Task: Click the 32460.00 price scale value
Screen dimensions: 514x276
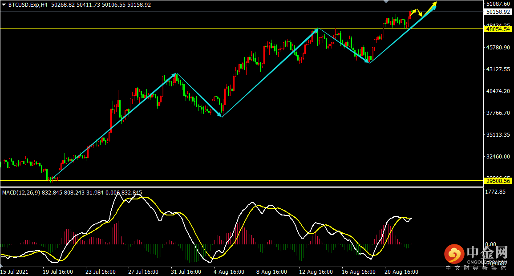Action: pyautogui.click(x=498, y=157)
